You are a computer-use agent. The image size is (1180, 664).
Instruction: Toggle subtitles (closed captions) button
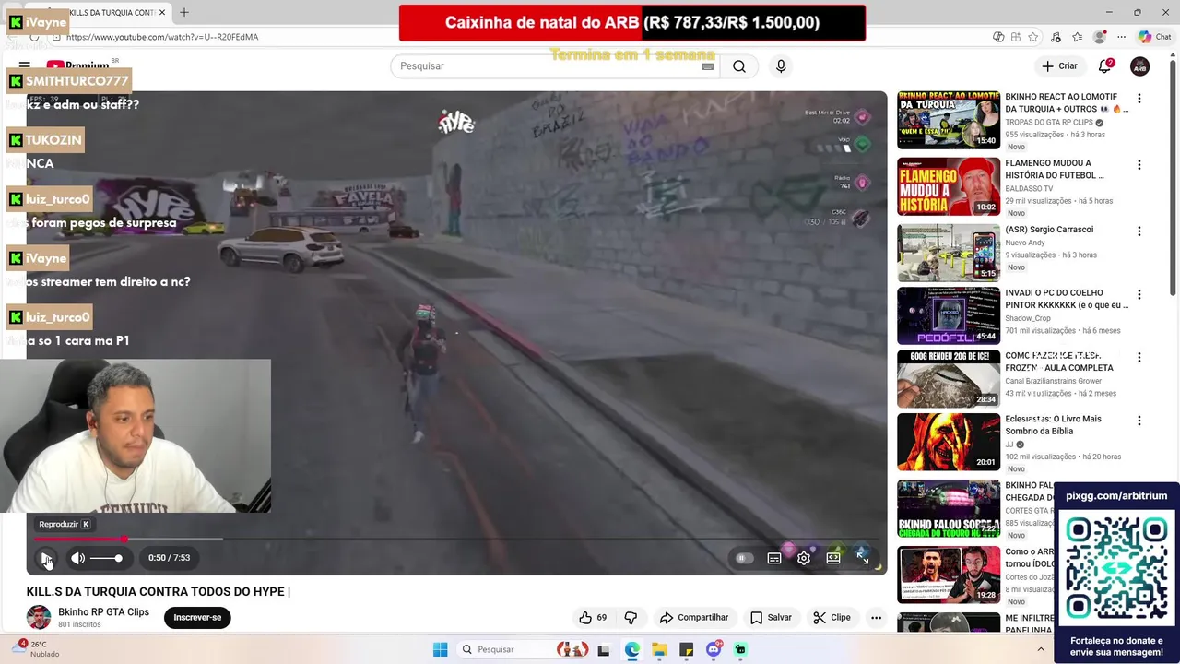[774, 558]
